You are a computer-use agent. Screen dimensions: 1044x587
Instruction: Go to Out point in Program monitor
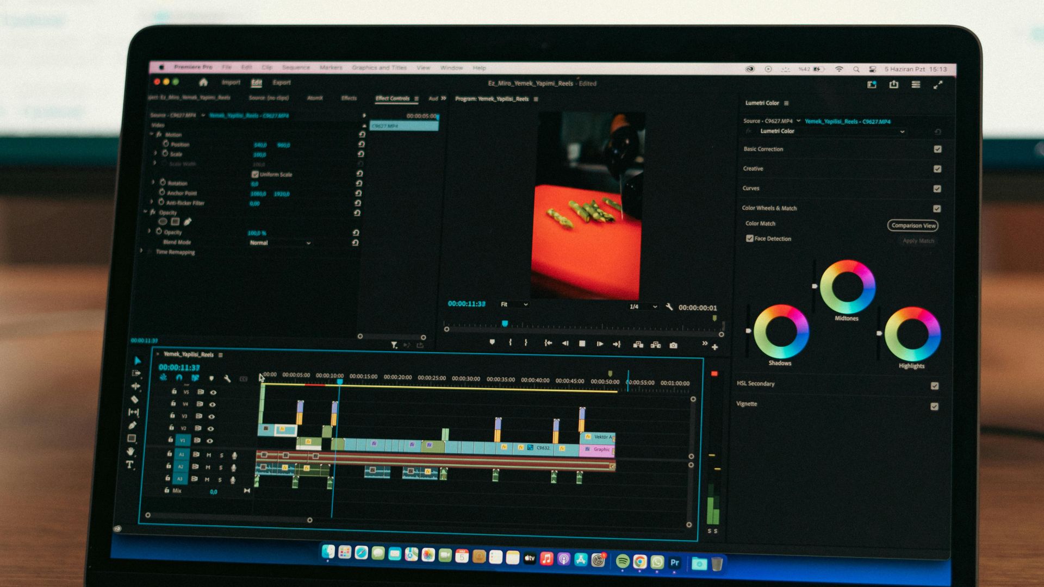(x=617, y=344)
